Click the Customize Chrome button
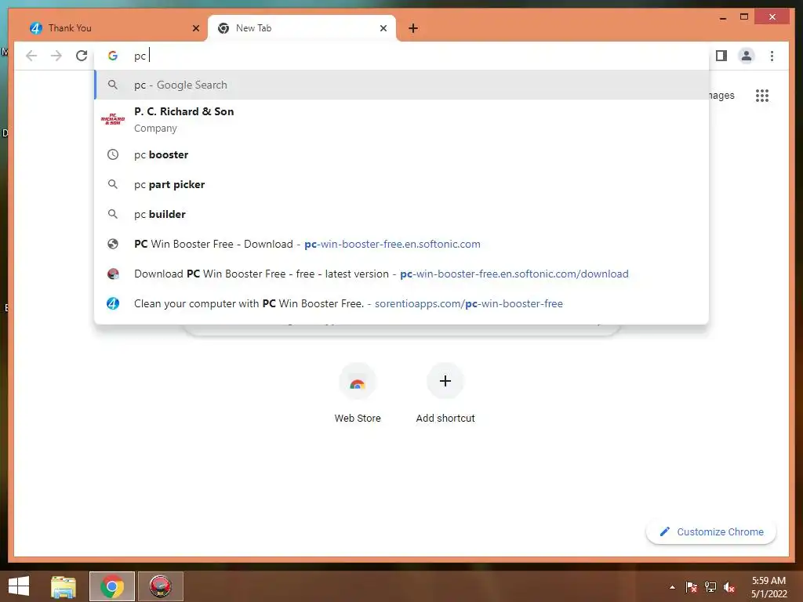 pos(711,532)
